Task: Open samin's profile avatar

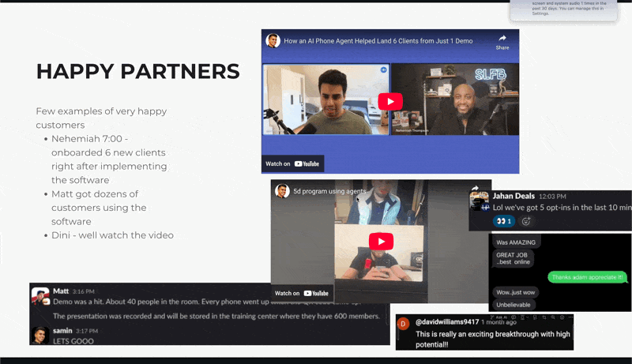Action: pos(40,336)
